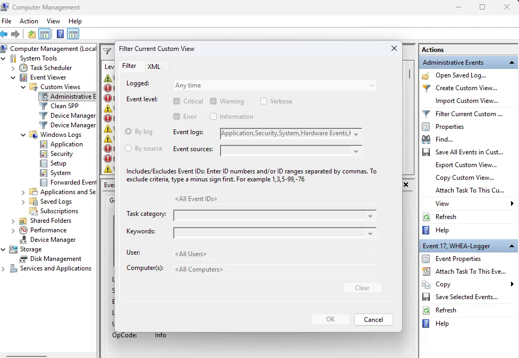Open the View menu
Image resolution: width=519 pixels, height=358 pixels.
point(53,21)
